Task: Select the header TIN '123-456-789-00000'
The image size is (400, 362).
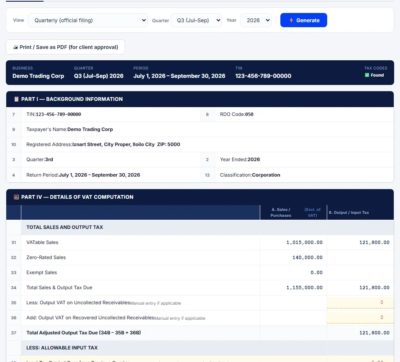Action: [x=263, y=76]
